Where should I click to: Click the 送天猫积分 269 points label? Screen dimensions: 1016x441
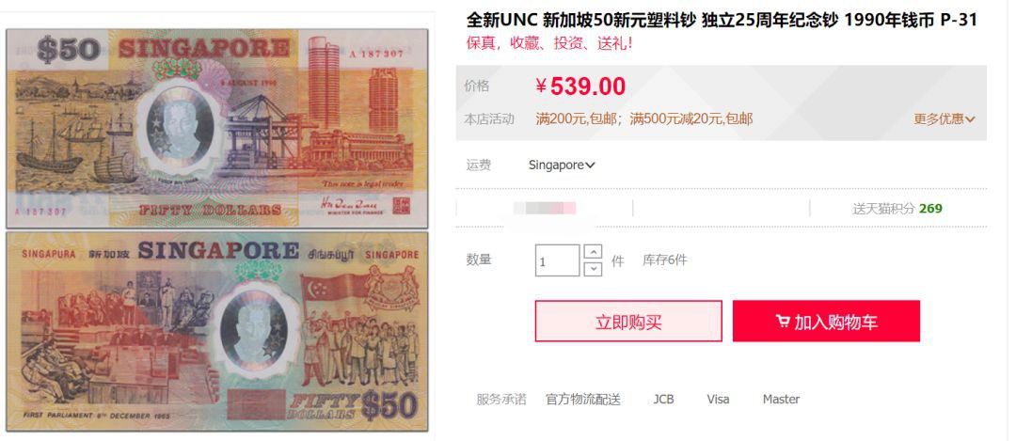897,209
